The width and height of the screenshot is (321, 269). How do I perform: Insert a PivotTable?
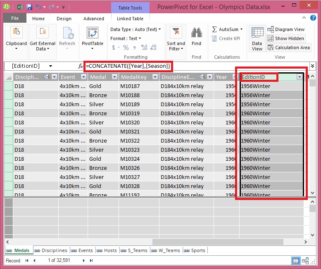(x=92, y=39)
